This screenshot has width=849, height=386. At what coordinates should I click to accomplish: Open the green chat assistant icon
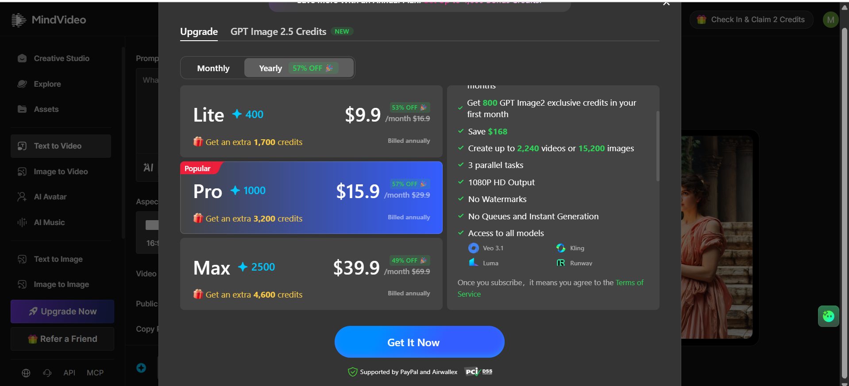point(828,316)
